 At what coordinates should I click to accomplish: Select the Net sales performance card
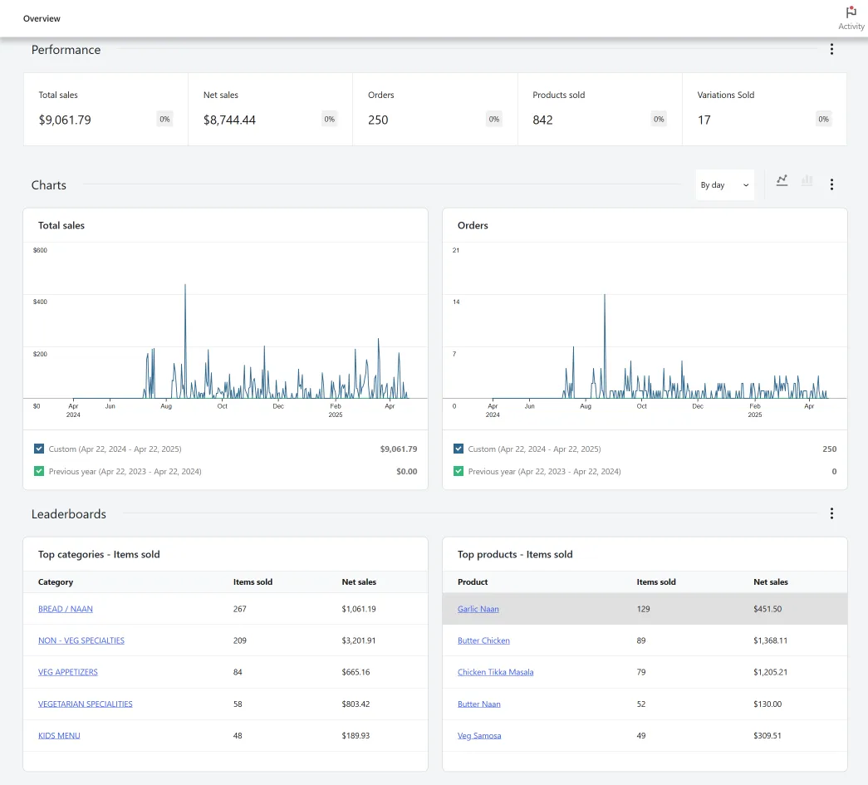coord(270,109)
